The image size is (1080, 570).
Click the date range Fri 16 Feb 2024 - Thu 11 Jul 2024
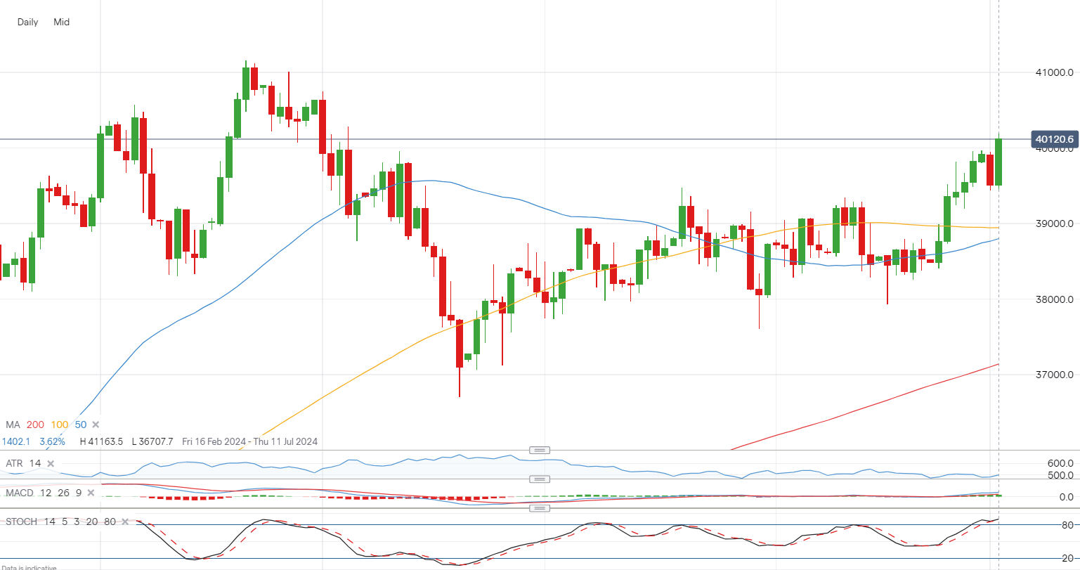(x=250, y=442)
